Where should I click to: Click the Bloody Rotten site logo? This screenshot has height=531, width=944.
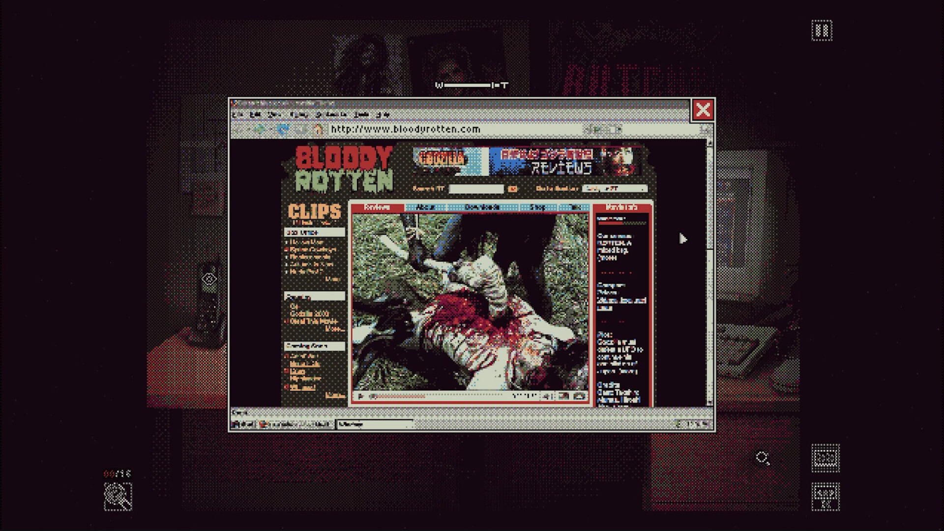click(344, 169)
